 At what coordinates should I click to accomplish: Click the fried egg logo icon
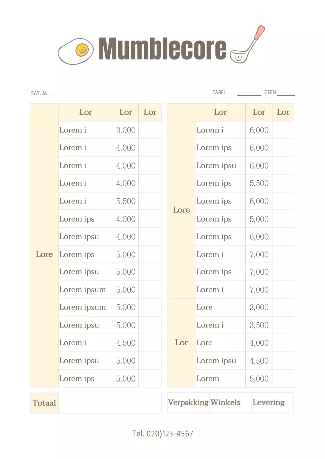click(x=76, y=51)
